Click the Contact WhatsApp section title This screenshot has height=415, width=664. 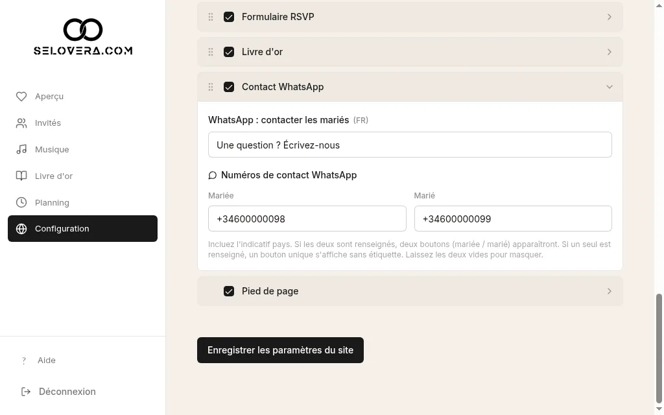pos(283,87)
